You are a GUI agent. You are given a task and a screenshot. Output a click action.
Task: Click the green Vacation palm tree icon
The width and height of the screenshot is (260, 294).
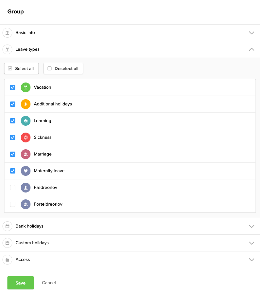pos(26,87)
